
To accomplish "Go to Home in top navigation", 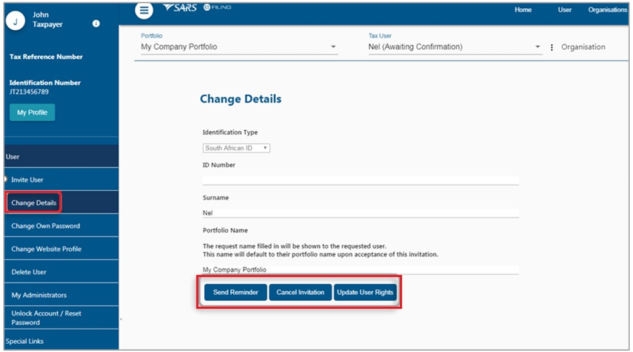I will pos(523,9).
